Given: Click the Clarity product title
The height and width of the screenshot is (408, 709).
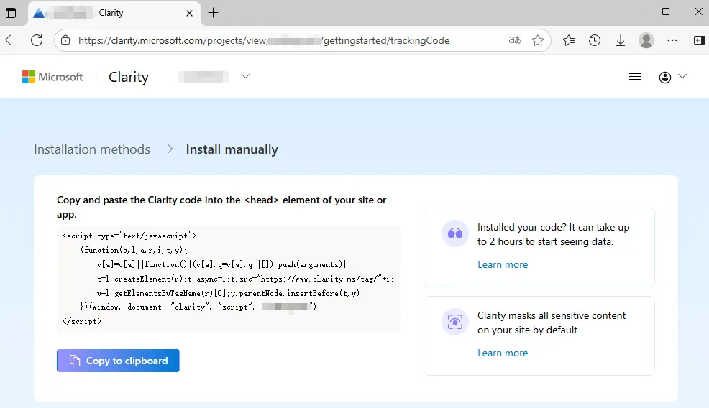Looking at the screenshot, I should click(x=129, y=77).
